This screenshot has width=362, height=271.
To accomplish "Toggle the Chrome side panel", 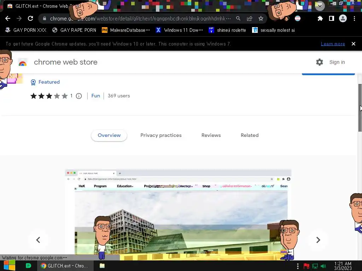I will 332,18.
